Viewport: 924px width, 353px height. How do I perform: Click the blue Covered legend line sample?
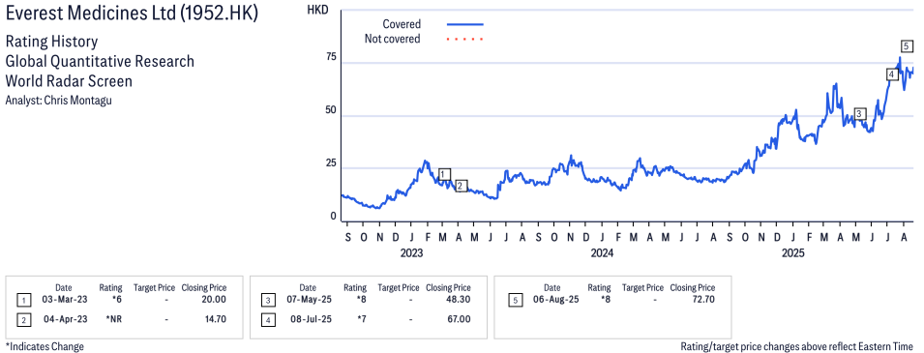[465, 24]
